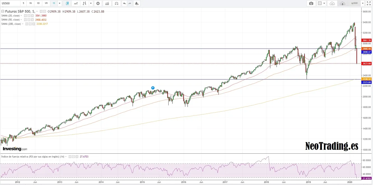Undo the last chart action
The width and height of the screenshot is (373, 185).
pos(124,3)
